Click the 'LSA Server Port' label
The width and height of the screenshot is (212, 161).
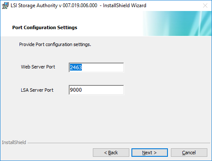[37, 90]
